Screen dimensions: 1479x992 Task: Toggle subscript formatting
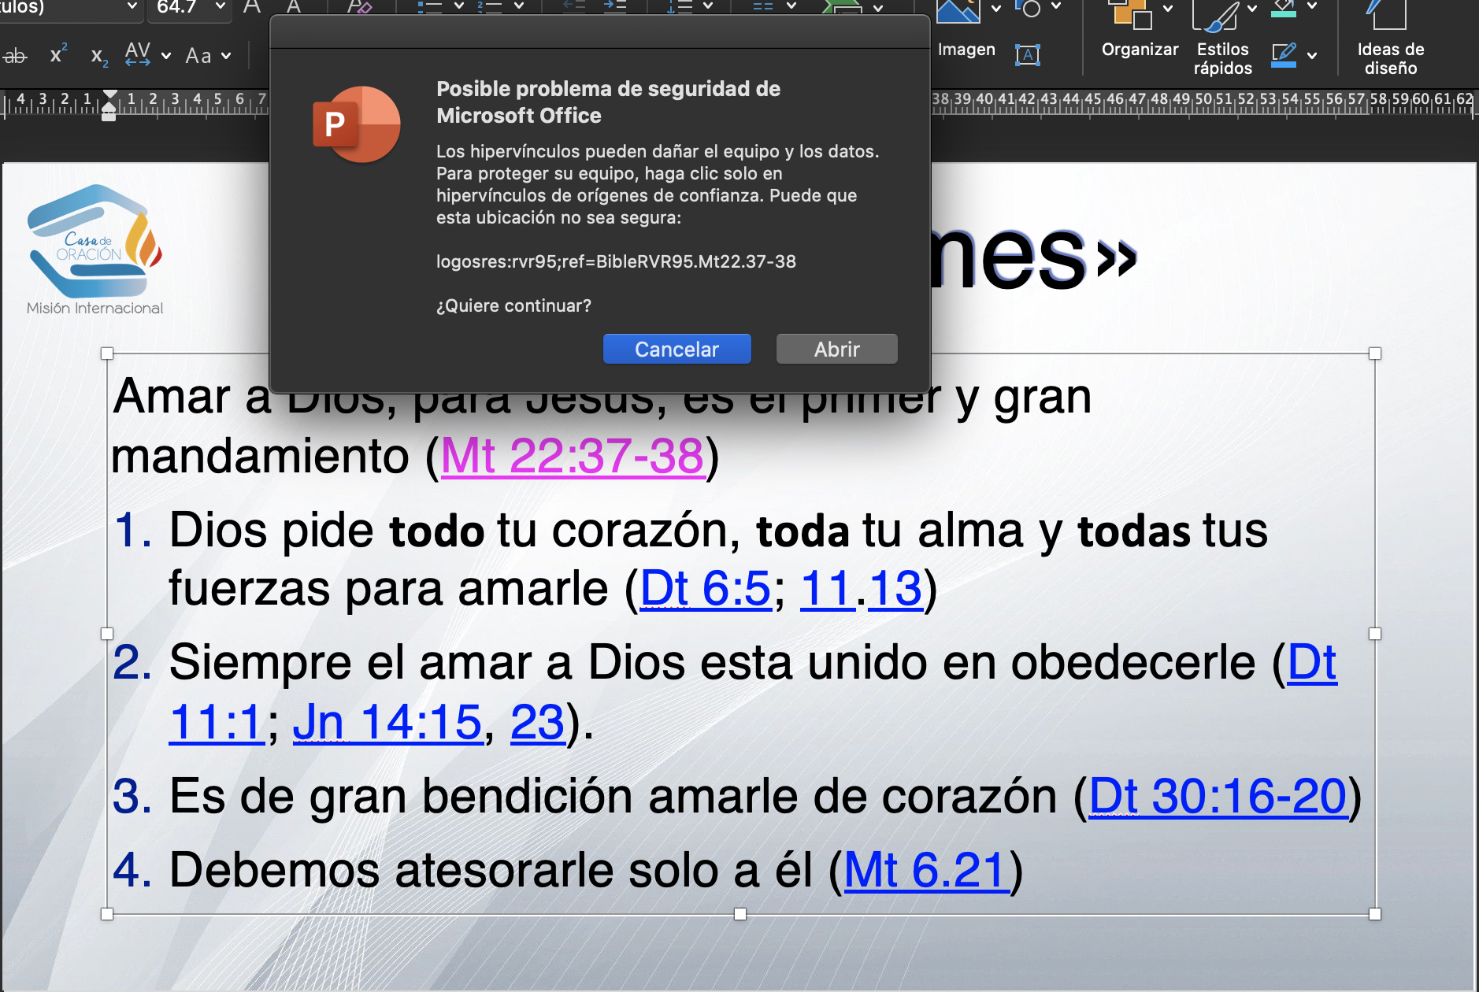[x=99, y=57]
